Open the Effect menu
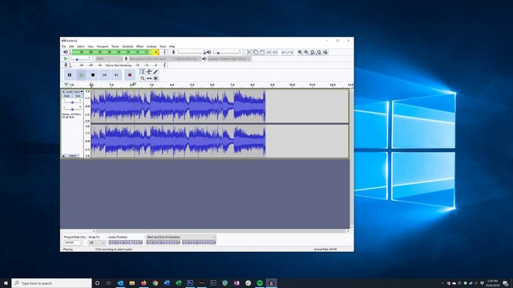Viewport: 513px width, 288px height. point(140,46)
